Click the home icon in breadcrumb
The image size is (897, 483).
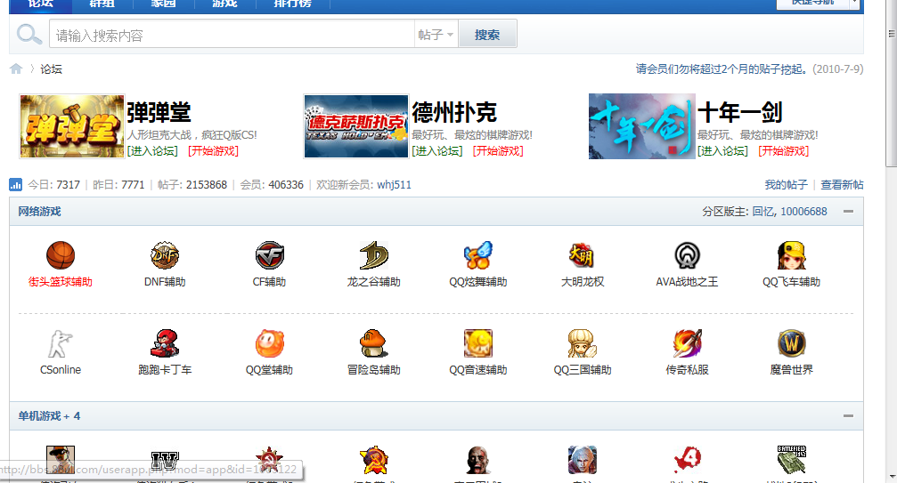[16, 69]
